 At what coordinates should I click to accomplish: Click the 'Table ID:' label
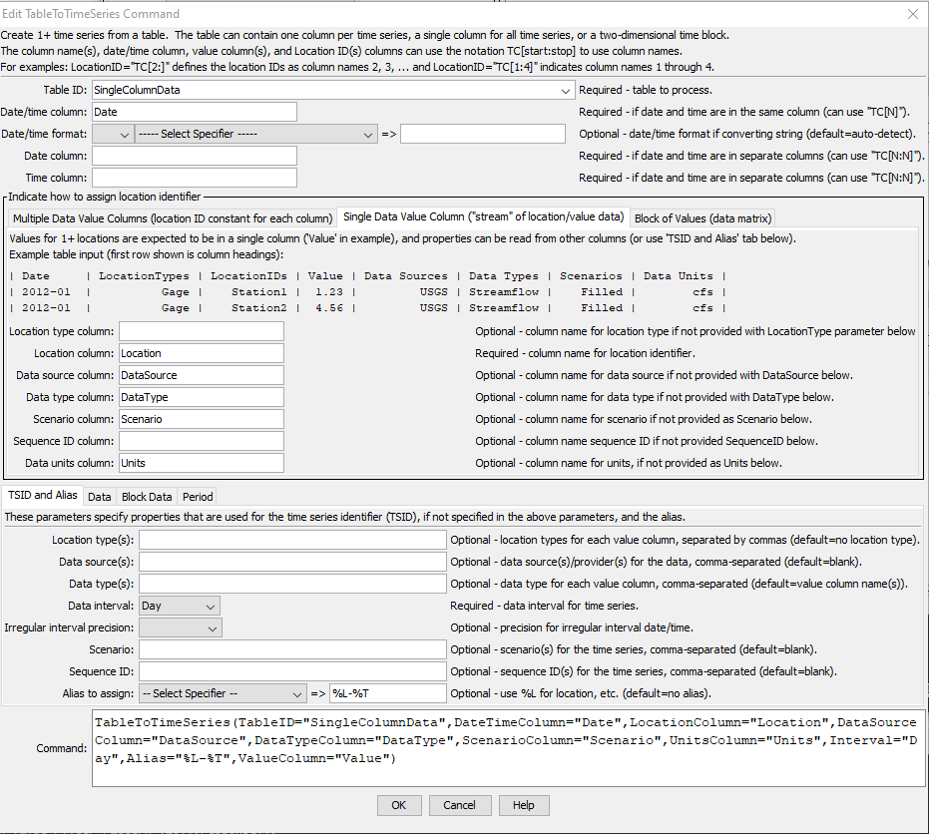pos(65,90)
